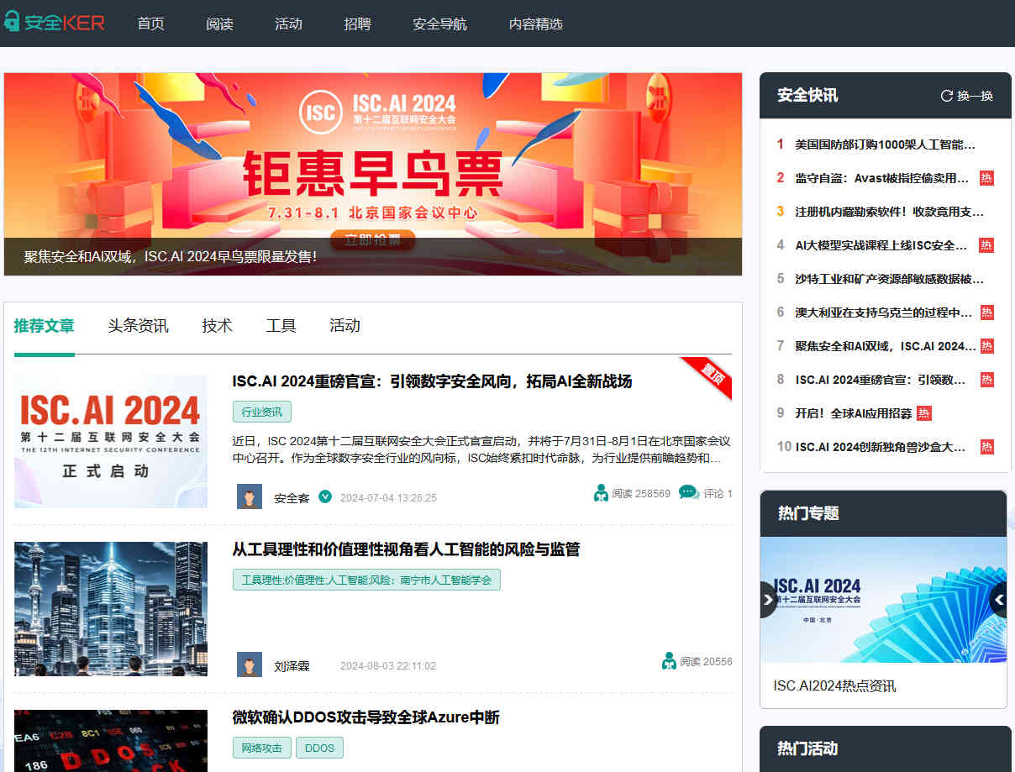The height and width of the screenshot is (772, 1015).
Task: Click the comment bubble icon on the ISC.AI article
Action: pos(688,492)
